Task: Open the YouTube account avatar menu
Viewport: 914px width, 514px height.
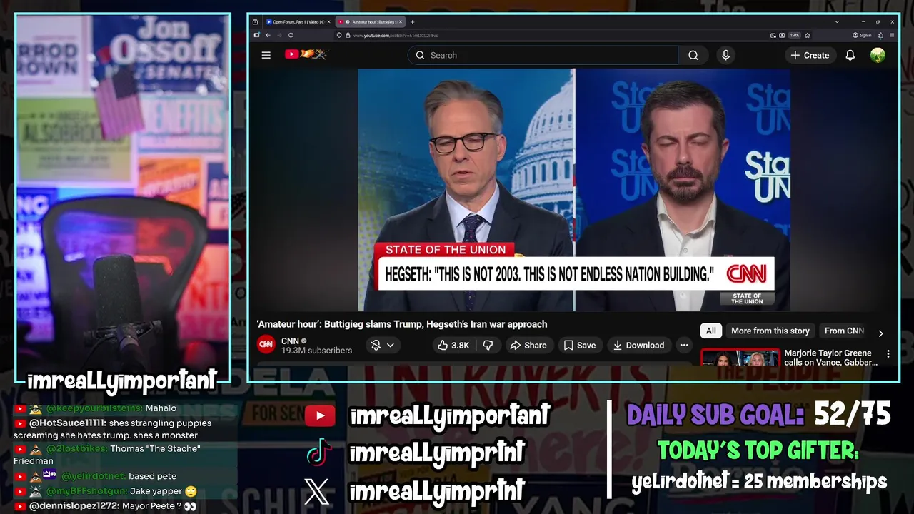Action: click(878, 55)
